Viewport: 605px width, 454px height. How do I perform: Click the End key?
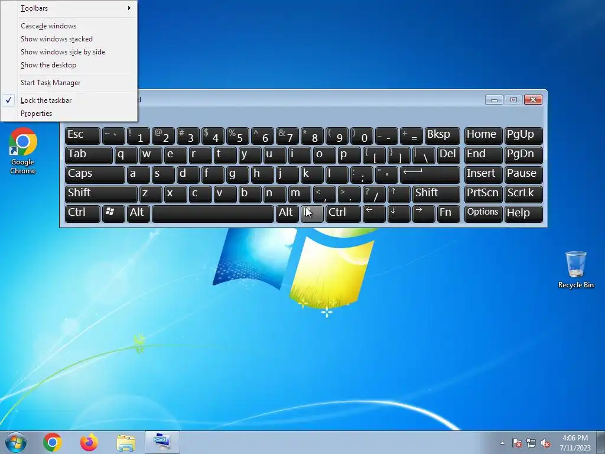tap(483, 155)
